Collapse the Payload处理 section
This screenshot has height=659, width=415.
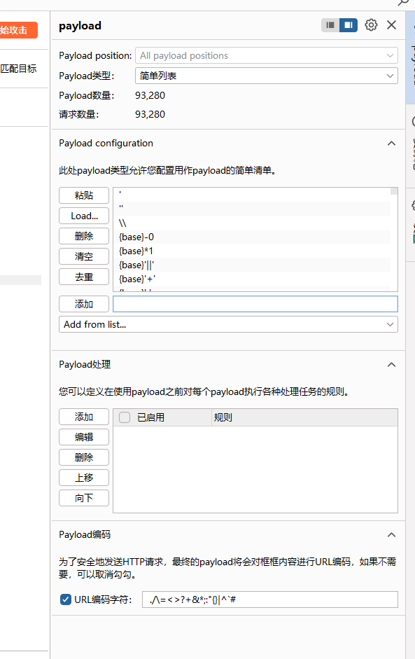tap(391, 364)
